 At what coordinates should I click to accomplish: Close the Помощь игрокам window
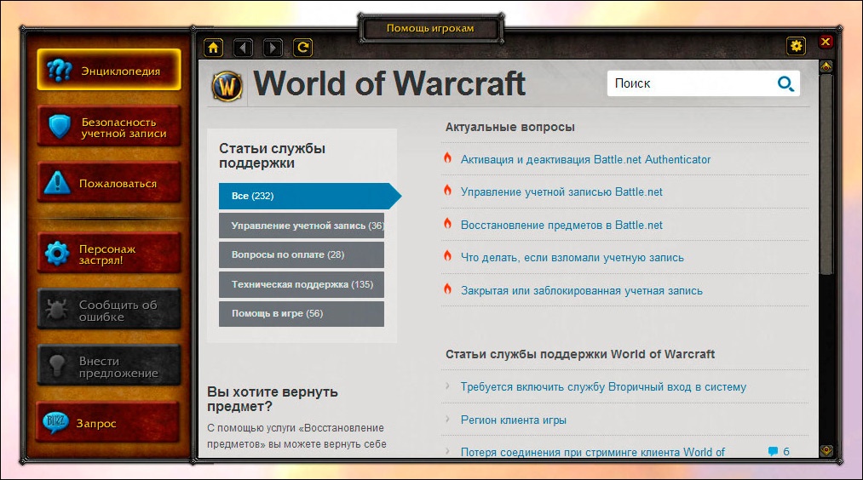coord(826,42)
